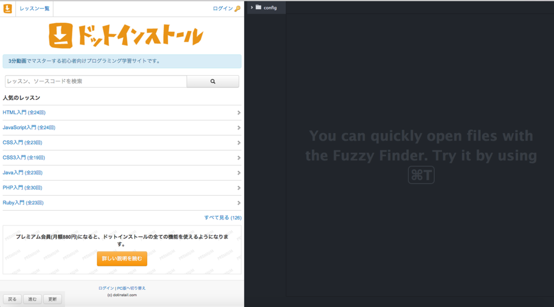
Task: Click chevron on Java入門 row
Action: click(239, 173)
